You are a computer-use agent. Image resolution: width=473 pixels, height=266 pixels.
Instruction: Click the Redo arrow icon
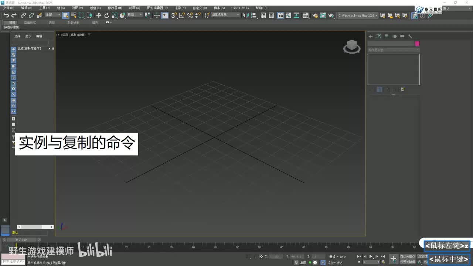click(x=14, y=15)
